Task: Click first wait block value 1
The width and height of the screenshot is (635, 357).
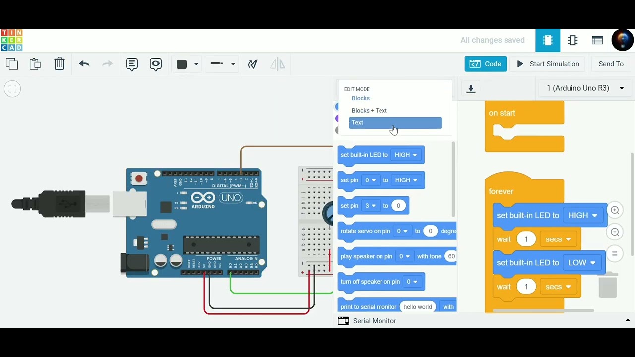Action: point(526,239)
